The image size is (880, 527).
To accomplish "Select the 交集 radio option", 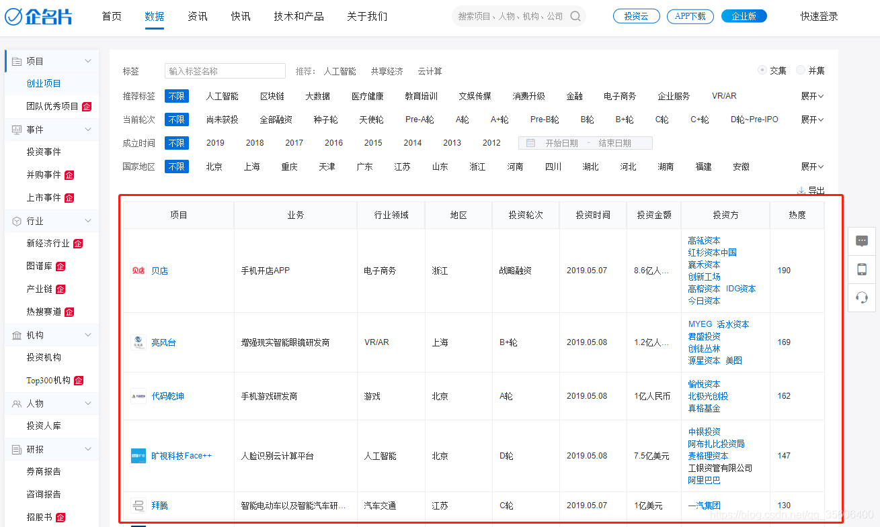I will coord(762,70).
